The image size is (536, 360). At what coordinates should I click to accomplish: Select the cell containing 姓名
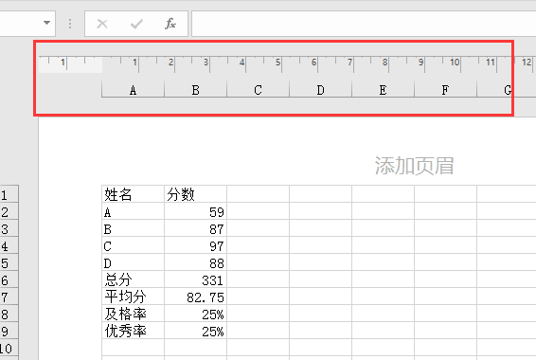133,194
